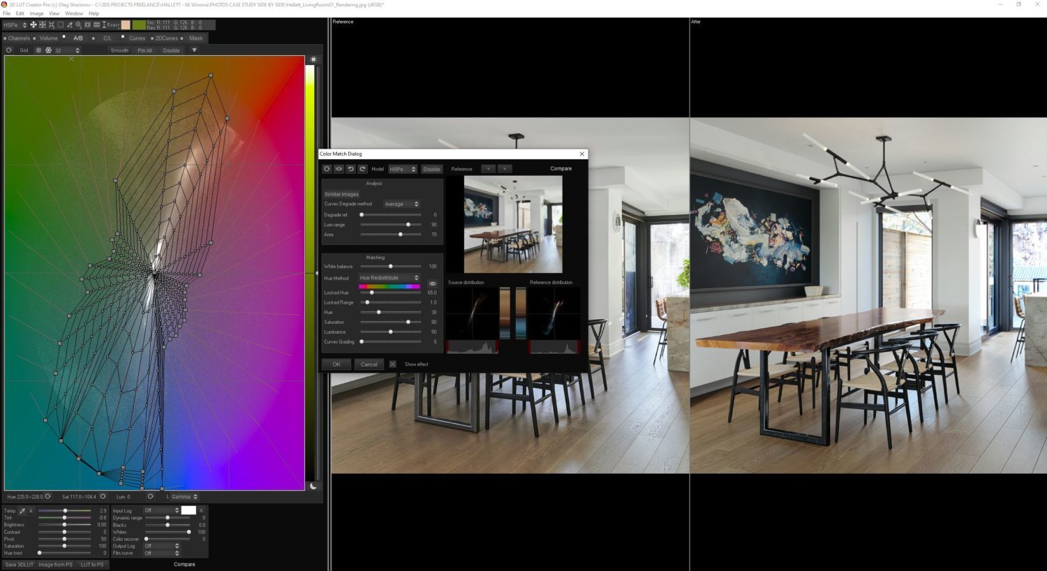Click the eyedropper color picker tool
Viewport: 1047px width, 571px height.
point(69,24)
